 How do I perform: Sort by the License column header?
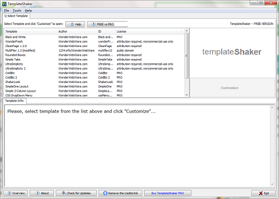click(x=148, y=32)
